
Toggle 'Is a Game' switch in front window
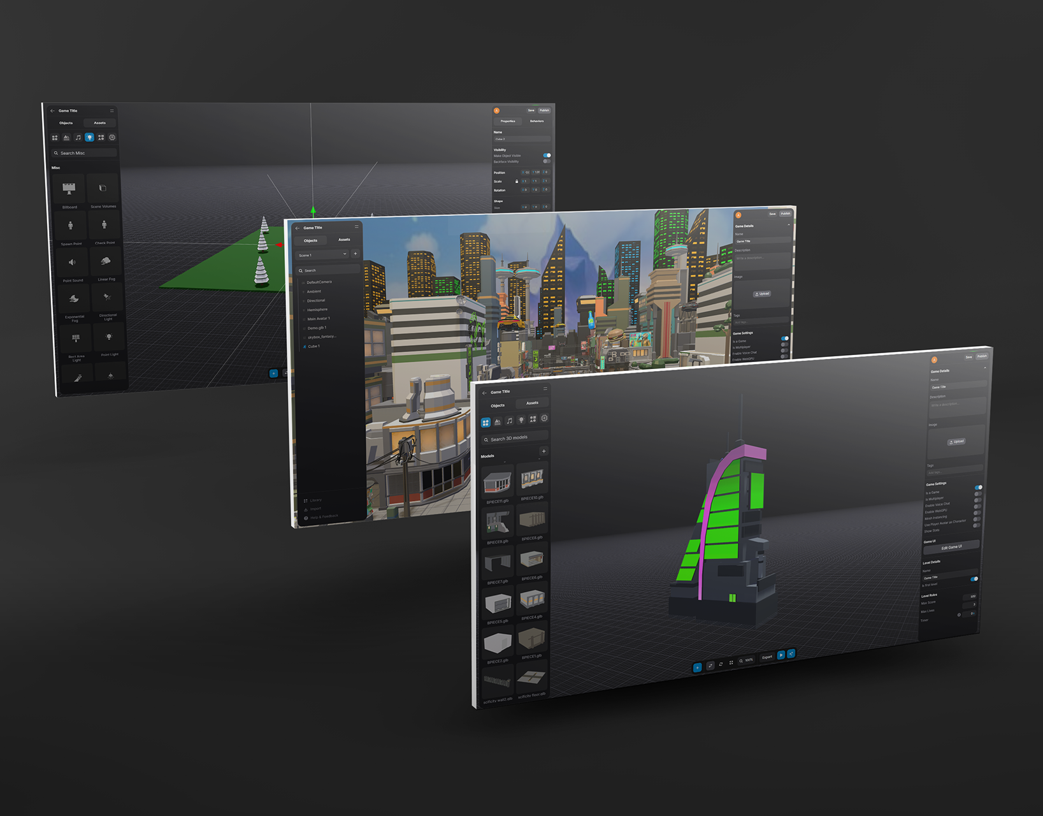(x=978, y=488)
